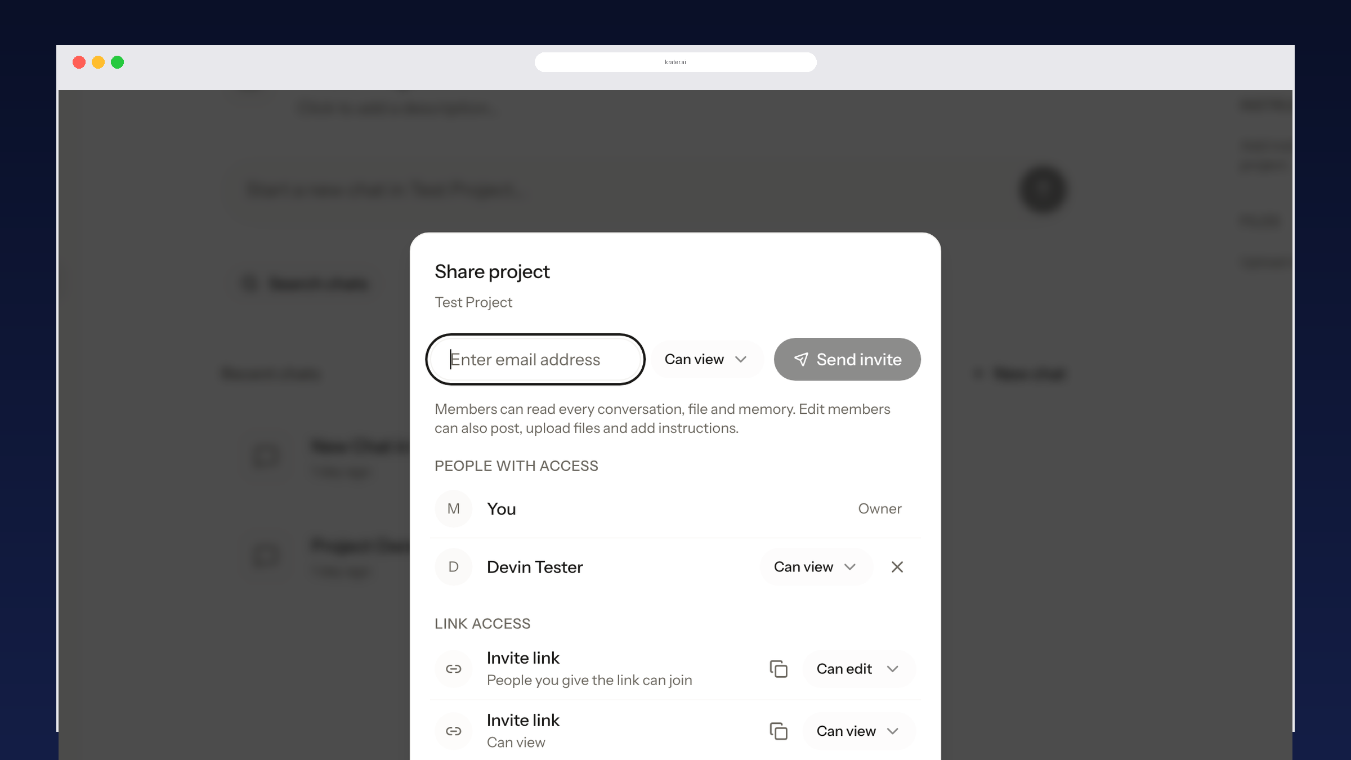The width and height of the screenshot is (1351, 760).
Task: Click the krater.ai address bar
Action: click(675, 62)
